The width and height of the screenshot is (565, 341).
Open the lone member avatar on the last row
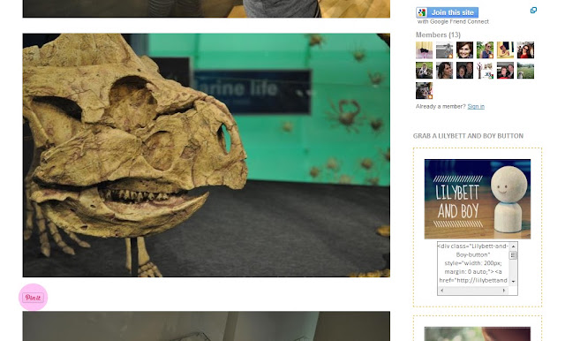[424, 90]
